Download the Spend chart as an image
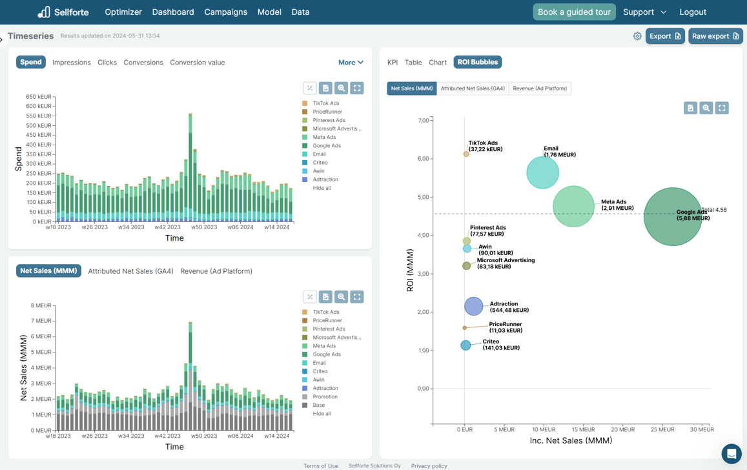Screen dimensions: 747x470 coord(325,88)
